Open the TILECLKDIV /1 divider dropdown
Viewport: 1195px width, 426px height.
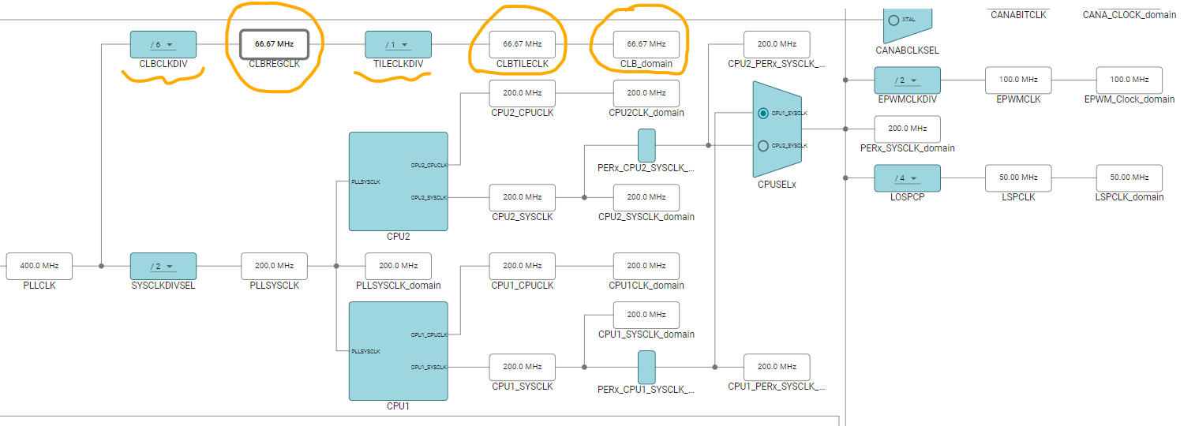[x=399, y=44]
